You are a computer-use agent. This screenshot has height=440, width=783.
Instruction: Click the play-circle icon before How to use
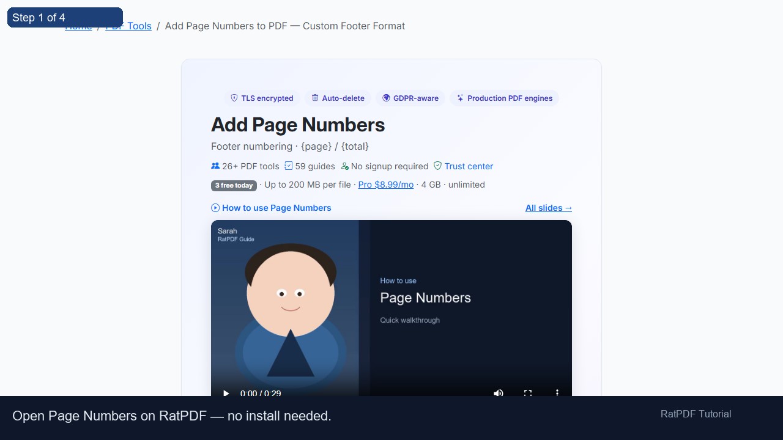point(215,208)
